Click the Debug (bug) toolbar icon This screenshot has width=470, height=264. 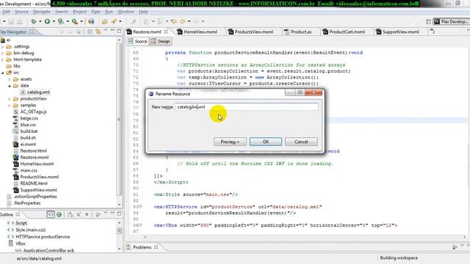(x=34, y=21)
